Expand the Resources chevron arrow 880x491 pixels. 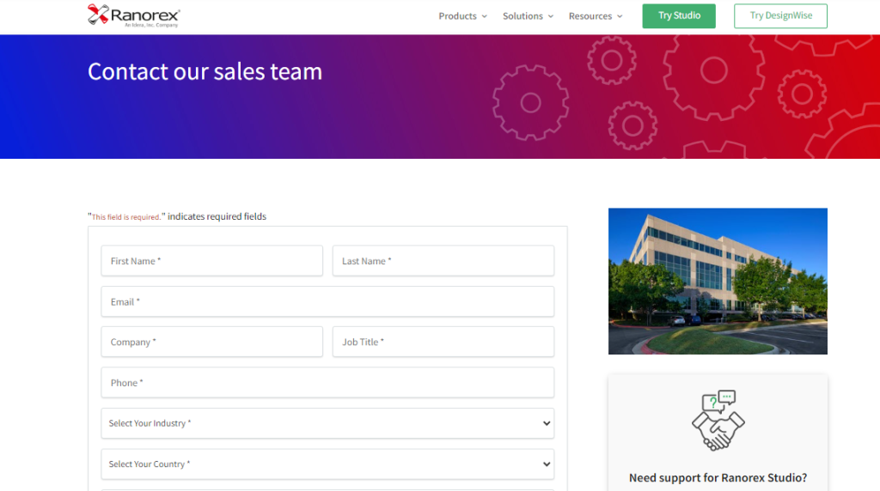620,16
